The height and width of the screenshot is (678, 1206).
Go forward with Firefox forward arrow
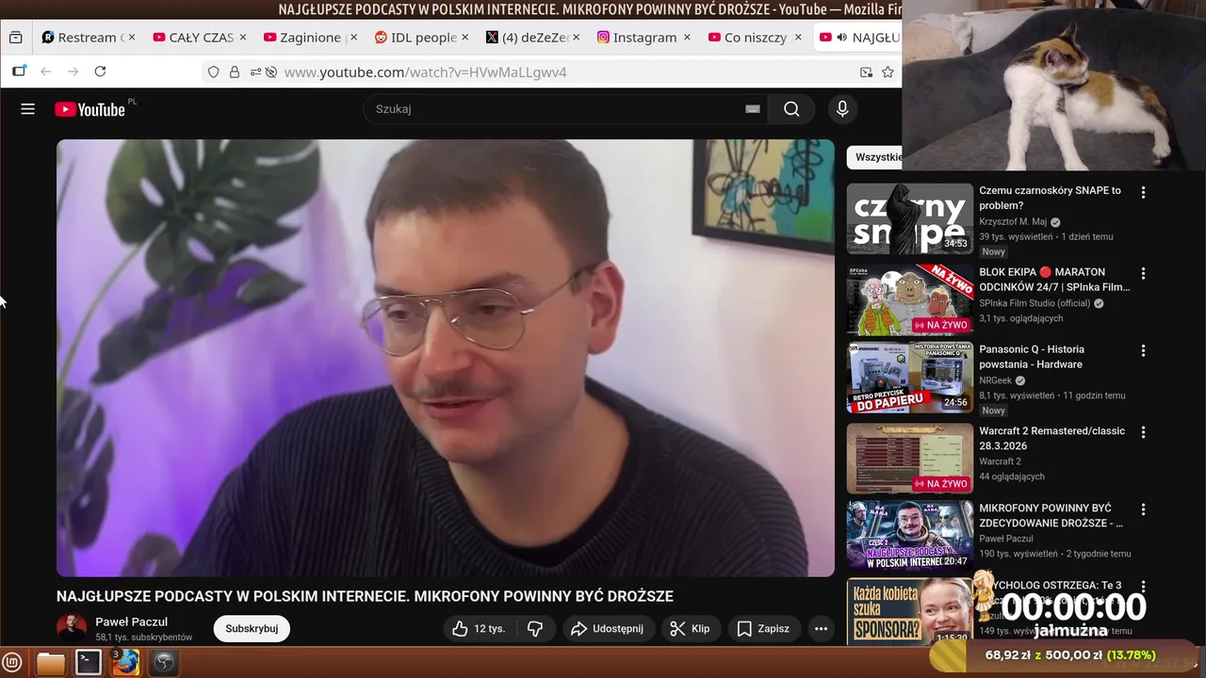pyautogui.click(x=73, y=72)
